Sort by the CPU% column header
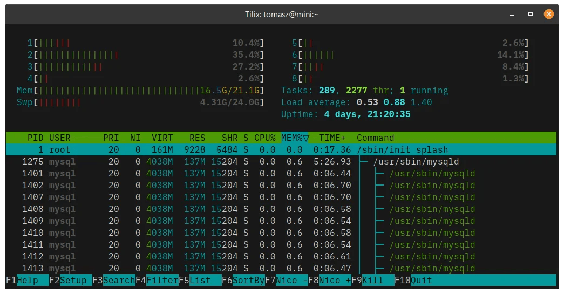 point(265,138)
